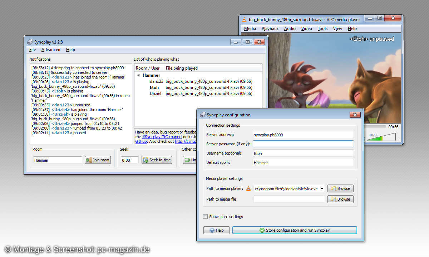This screenshot has width=429, height=257.
Task: Click the Username field containing Etoh
Action: point(303,153)
